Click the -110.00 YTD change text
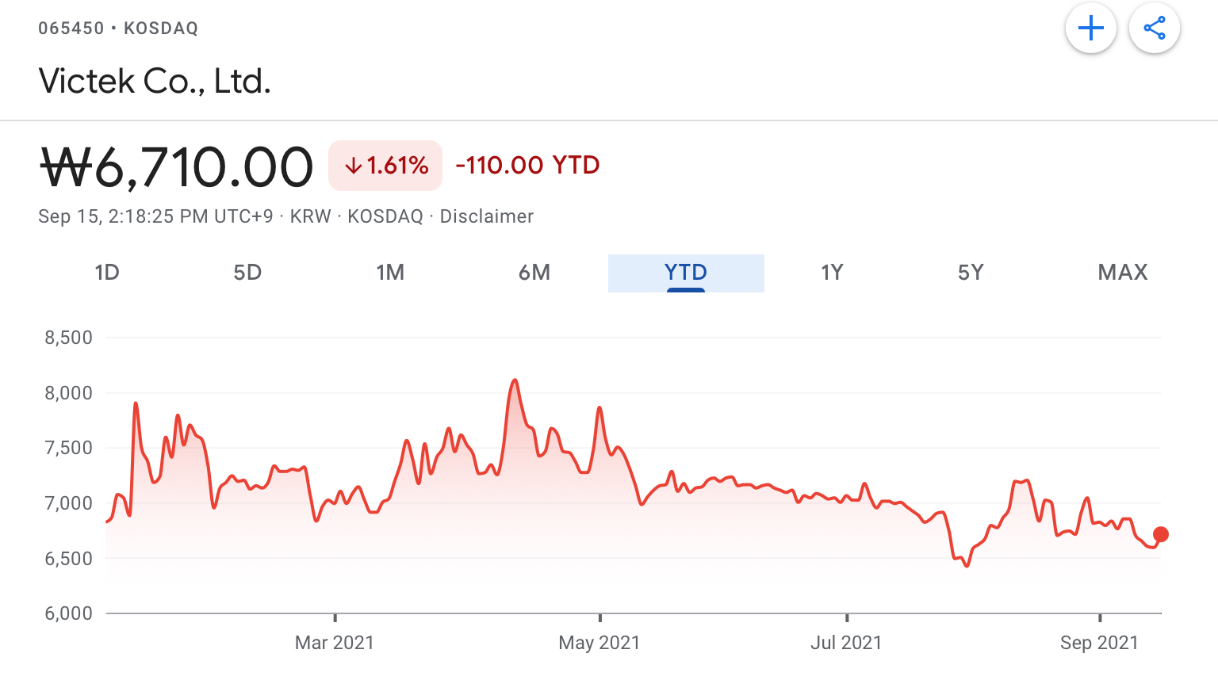1218x680 pixels. (x=527, y=165)
